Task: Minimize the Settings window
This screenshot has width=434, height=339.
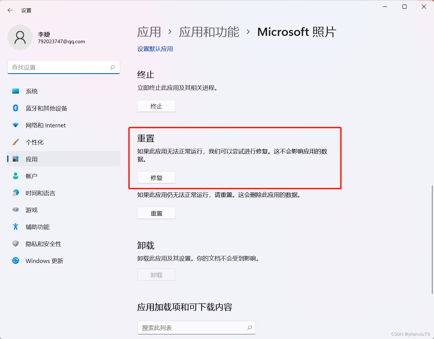Action: (x=385, y=6)
